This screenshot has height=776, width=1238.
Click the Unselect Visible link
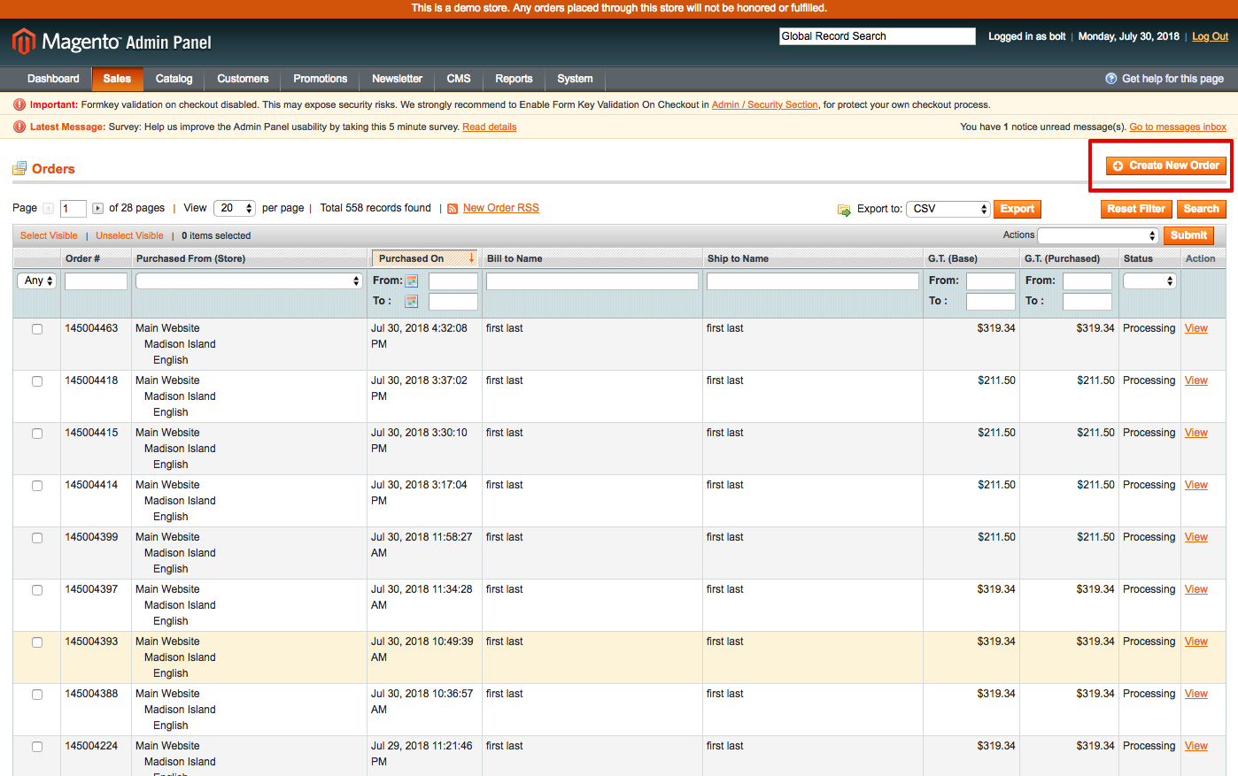129,235
